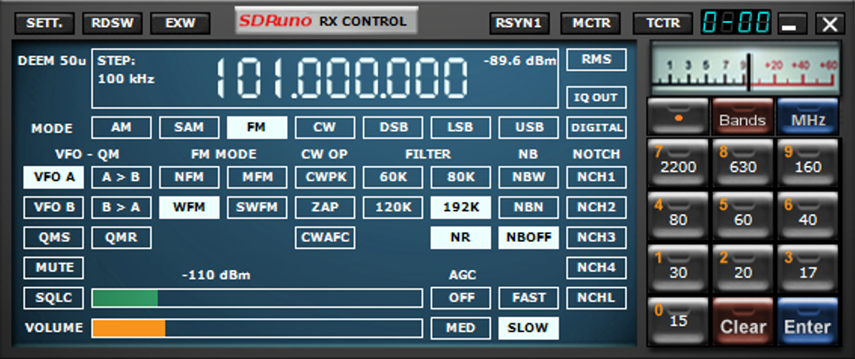The height and width of the screenshot is (359, 855).
Task: Copy VFO A to B with A > B
Action: click(121, 177)
